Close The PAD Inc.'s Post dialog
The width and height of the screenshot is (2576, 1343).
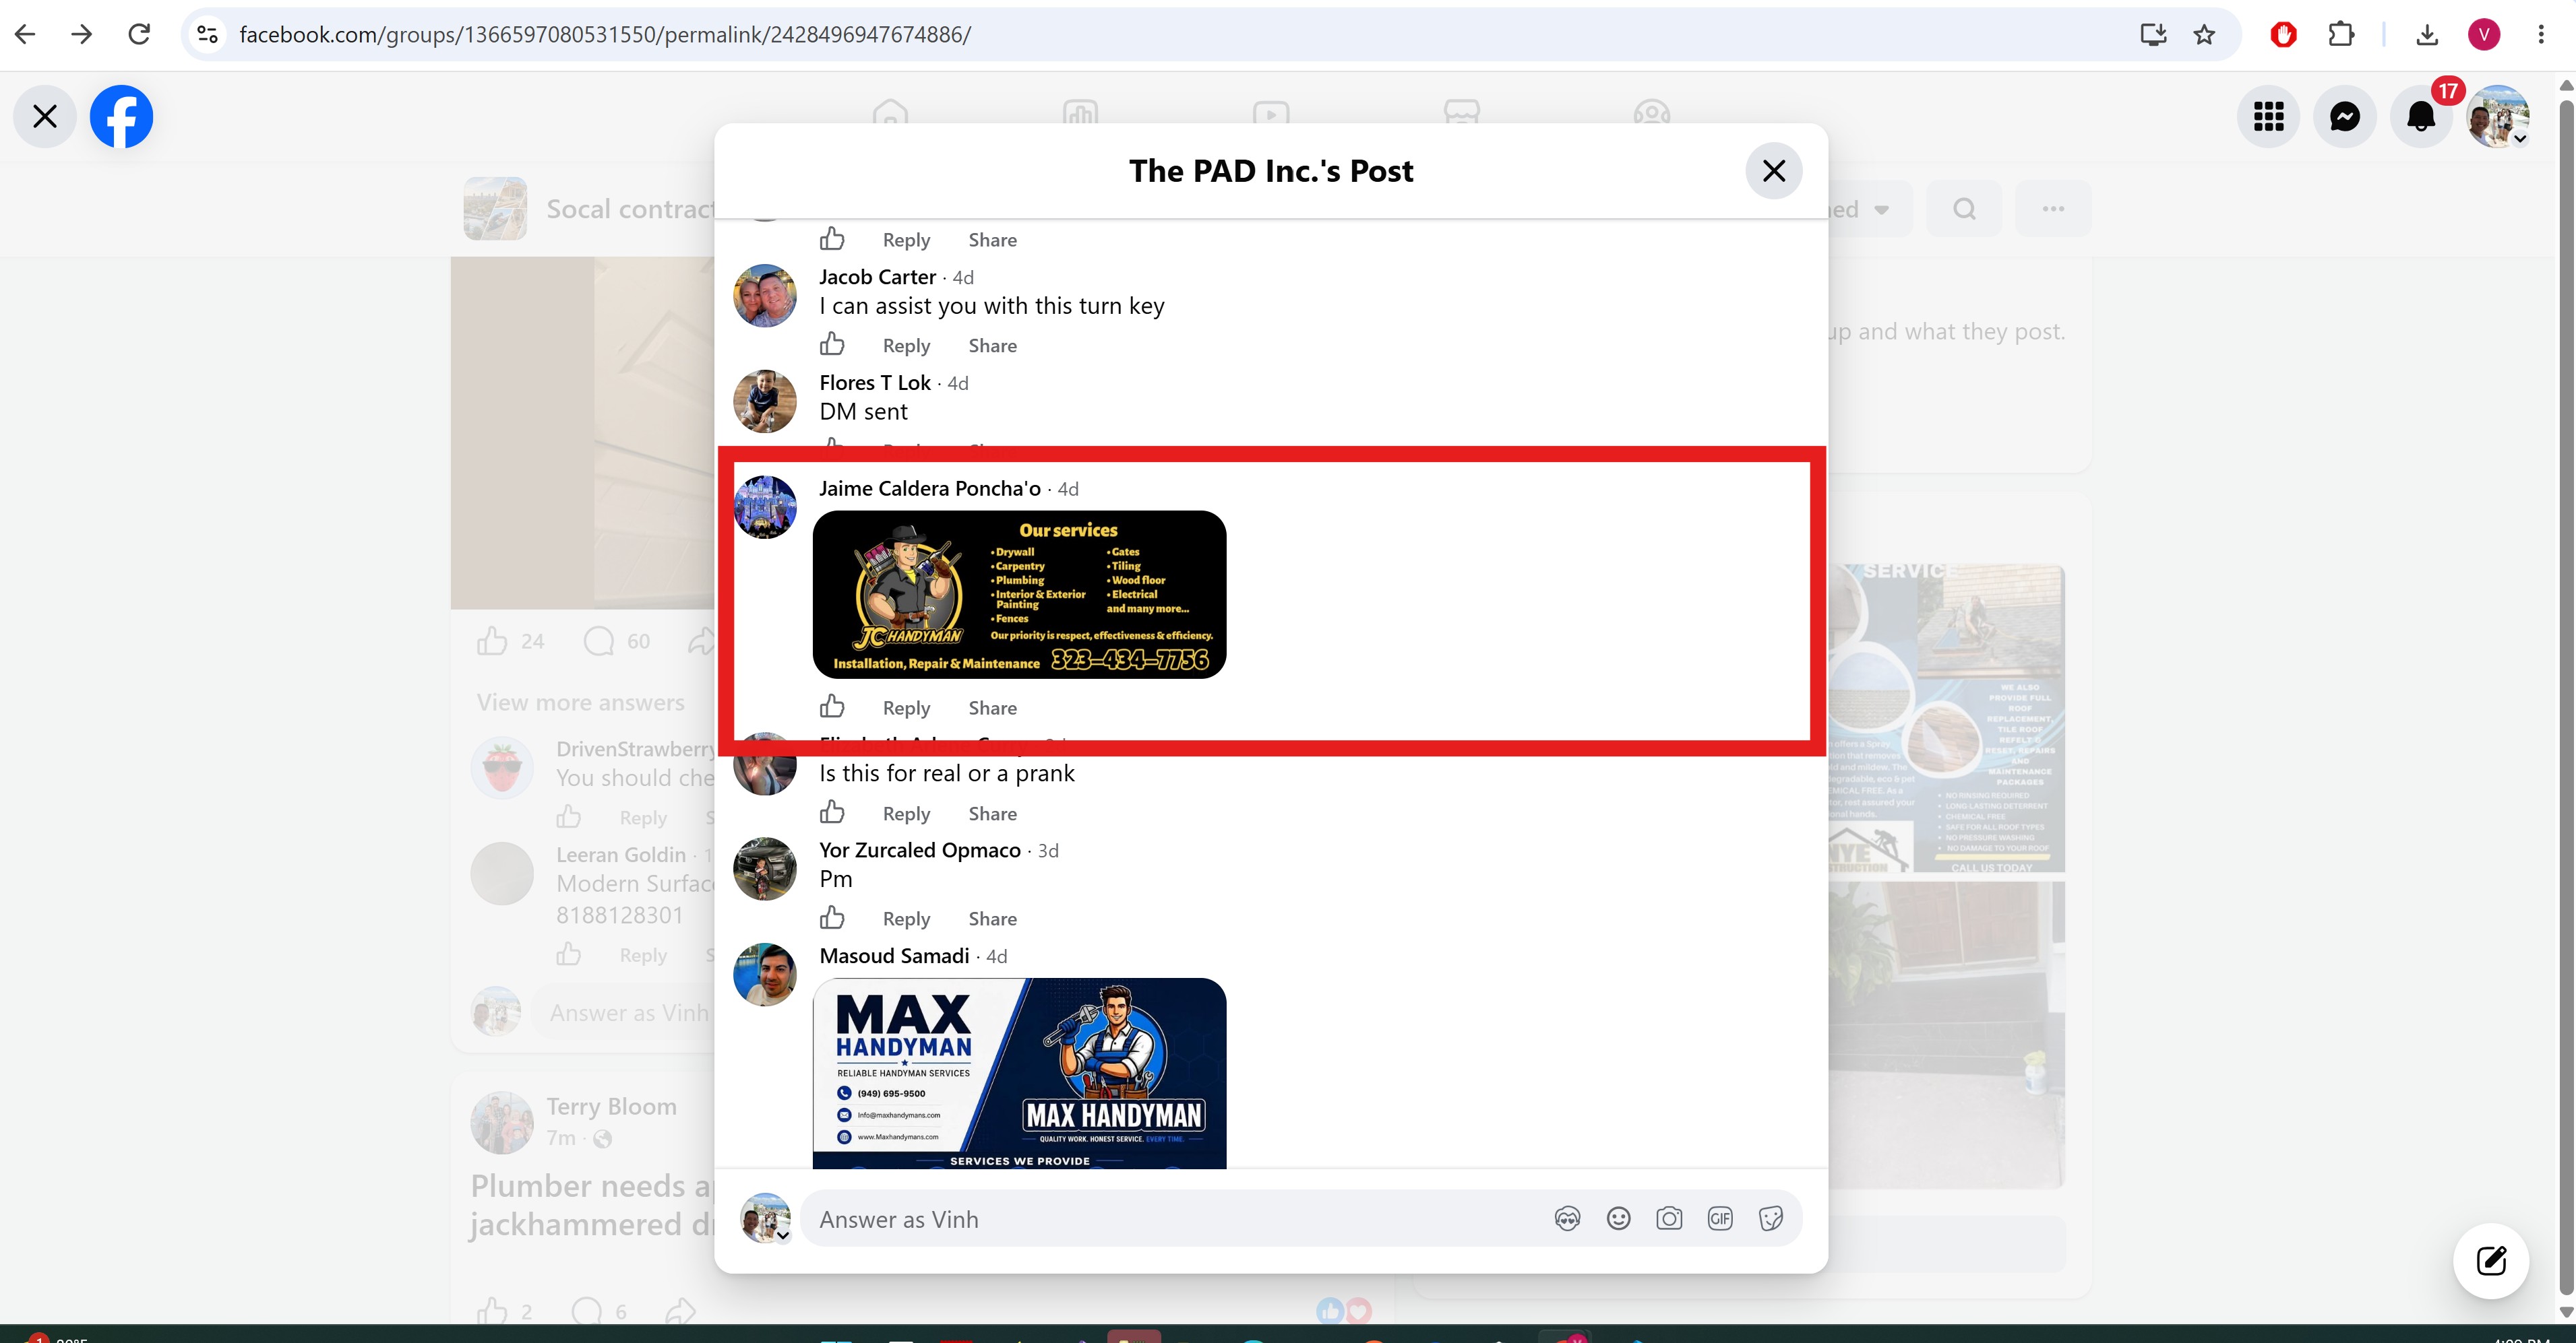click(1774, 171)
